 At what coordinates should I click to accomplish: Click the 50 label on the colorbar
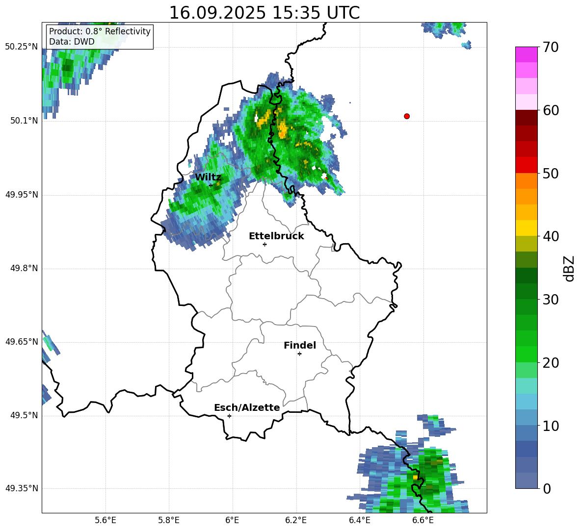tap(551, 173)
